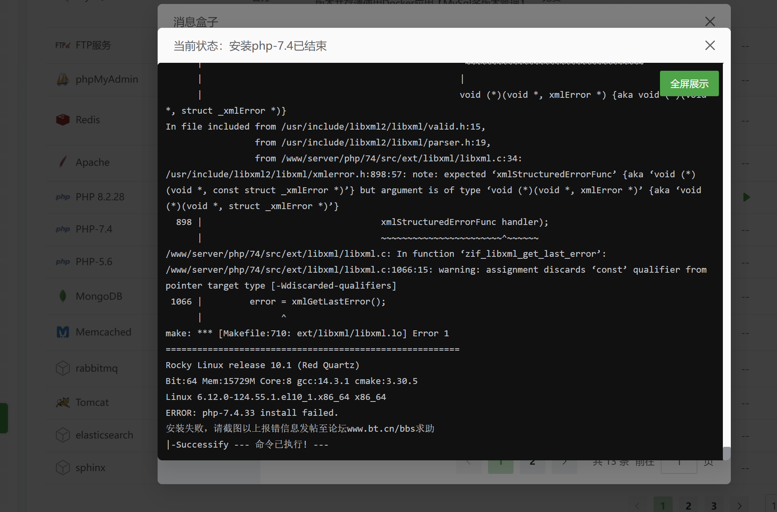Image resolution: width=777 pixels, height=512 pixels.
Task: Click 'ERROR: php-7.4.33 install failed.' line
Action: pyautogui.click(x=252, y=413)
